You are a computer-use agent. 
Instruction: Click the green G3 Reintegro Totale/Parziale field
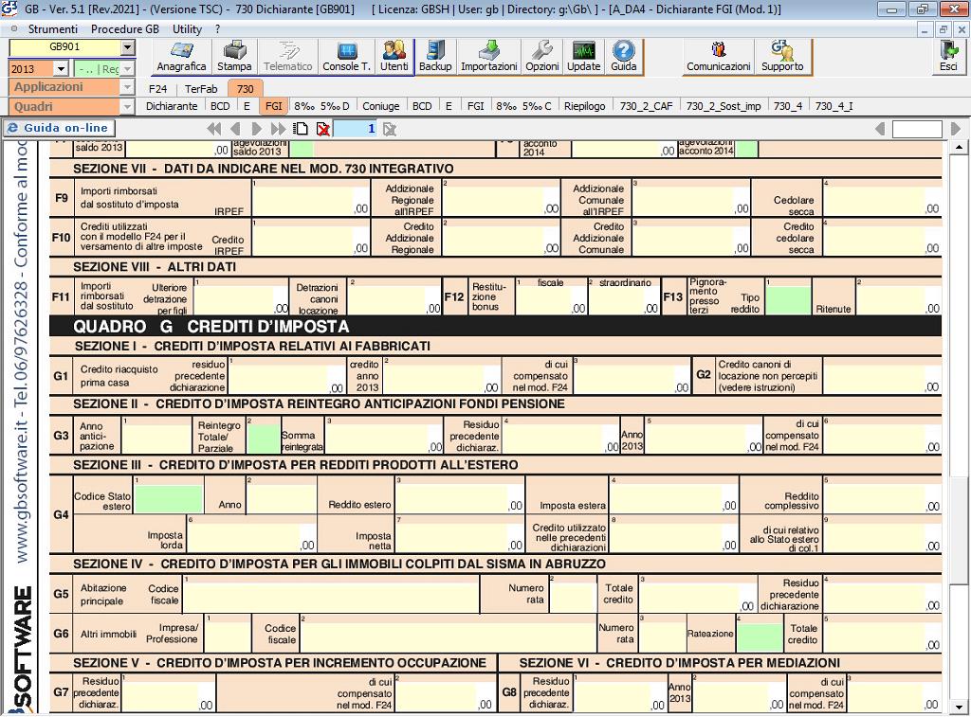[x=264, y=439]
